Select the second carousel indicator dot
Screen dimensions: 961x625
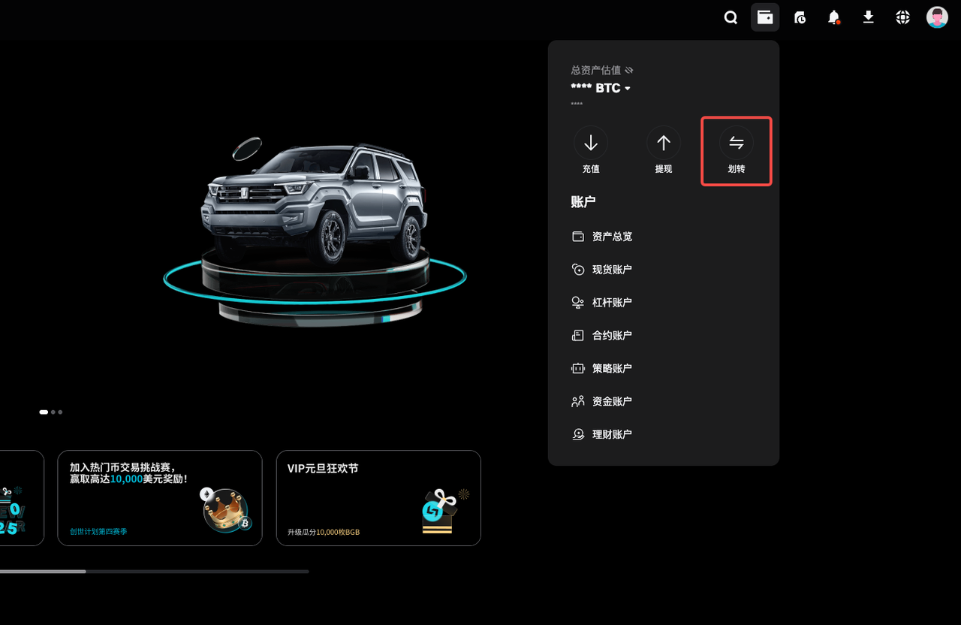[x=53, y=412]
